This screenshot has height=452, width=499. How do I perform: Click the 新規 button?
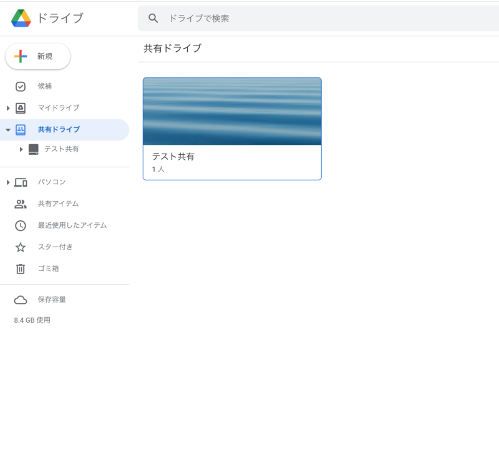tap(38, 56)
